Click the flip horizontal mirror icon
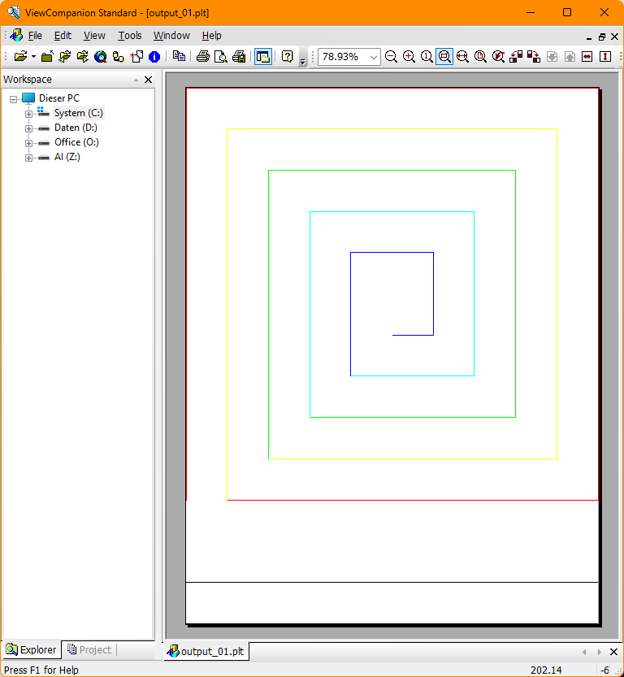 587,57
